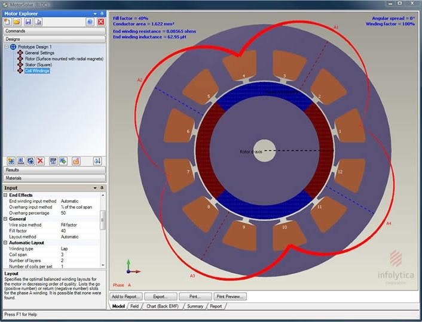The height and width of the screenshot is (322, 422).
Task: Open the Results section bar
Action: point(54,170)
